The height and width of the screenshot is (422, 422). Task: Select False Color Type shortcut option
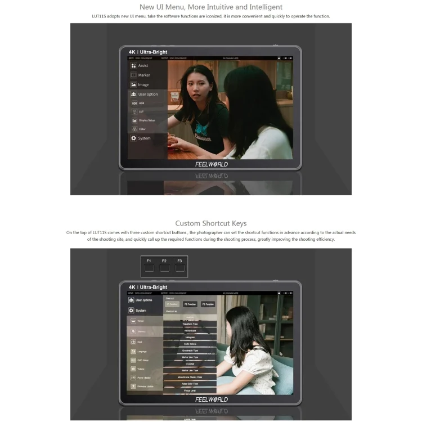[190, 383]
